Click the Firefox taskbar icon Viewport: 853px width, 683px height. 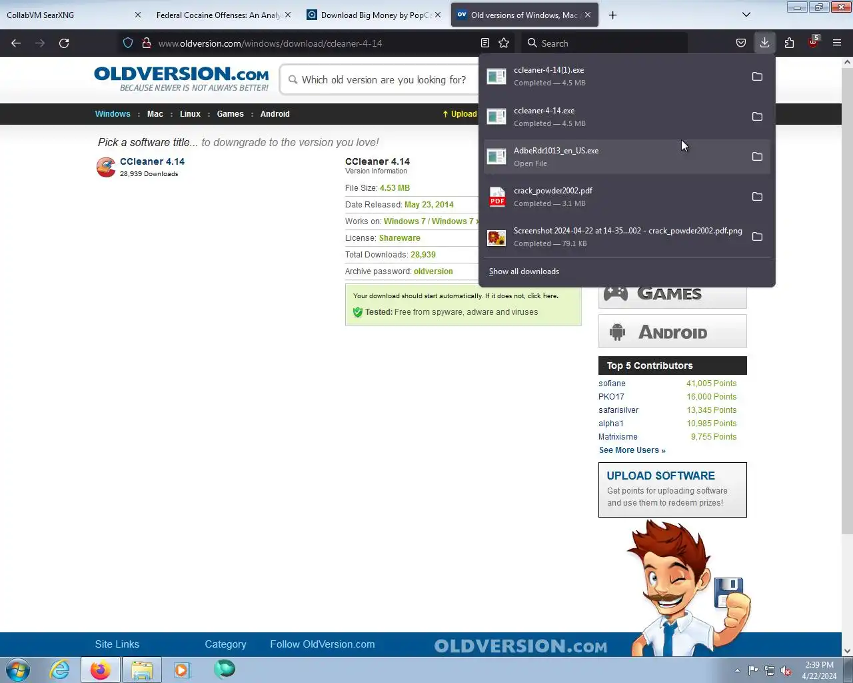point(101,670)
